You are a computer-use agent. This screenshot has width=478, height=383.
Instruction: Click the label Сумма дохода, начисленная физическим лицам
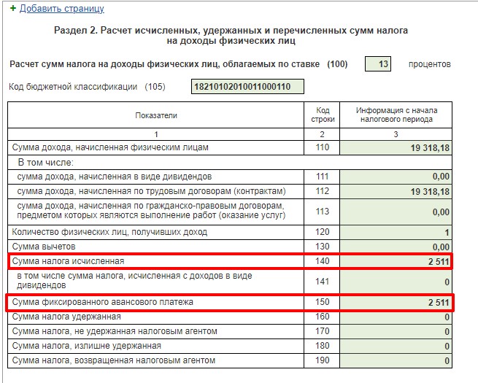[x=110, y=147]
